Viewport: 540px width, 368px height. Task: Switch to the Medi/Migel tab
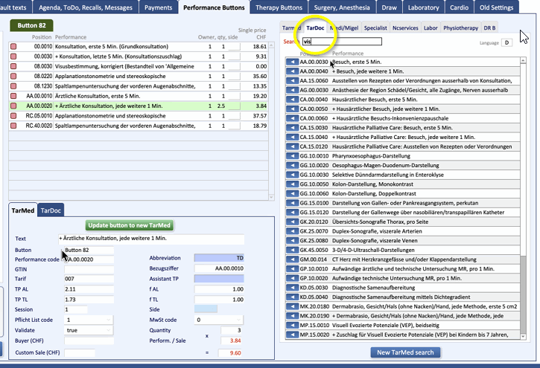(x=343, y=28)
